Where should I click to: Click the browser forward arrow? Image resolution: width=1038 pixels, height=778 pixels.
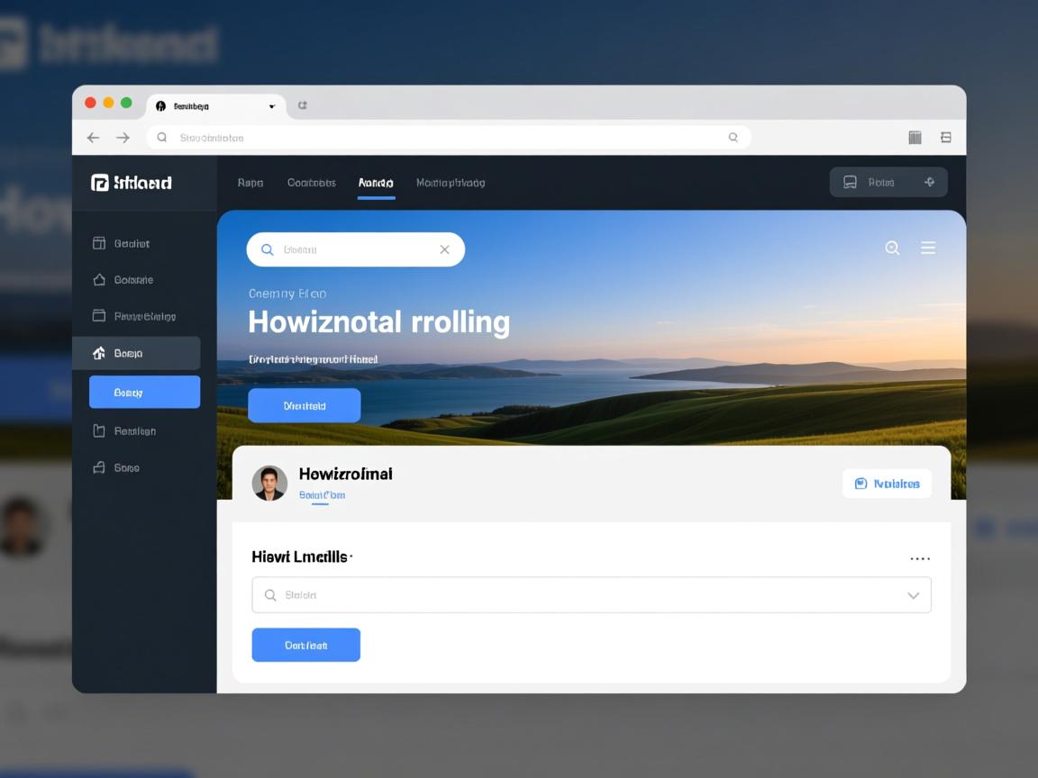click(123, 138)
